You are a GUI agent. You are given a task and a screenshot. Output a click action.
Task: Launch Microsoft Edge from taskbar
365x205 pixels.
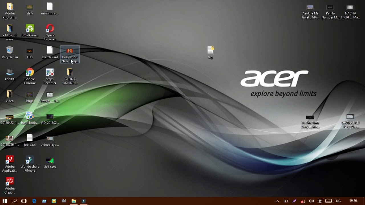click(x=34, y=201)
